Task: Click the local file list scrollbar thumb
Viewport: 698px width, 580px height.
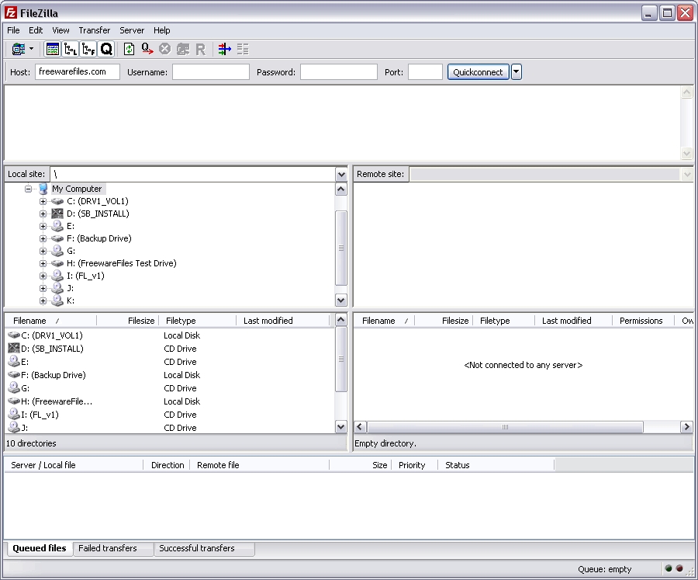Action: (x=341, y=359)
